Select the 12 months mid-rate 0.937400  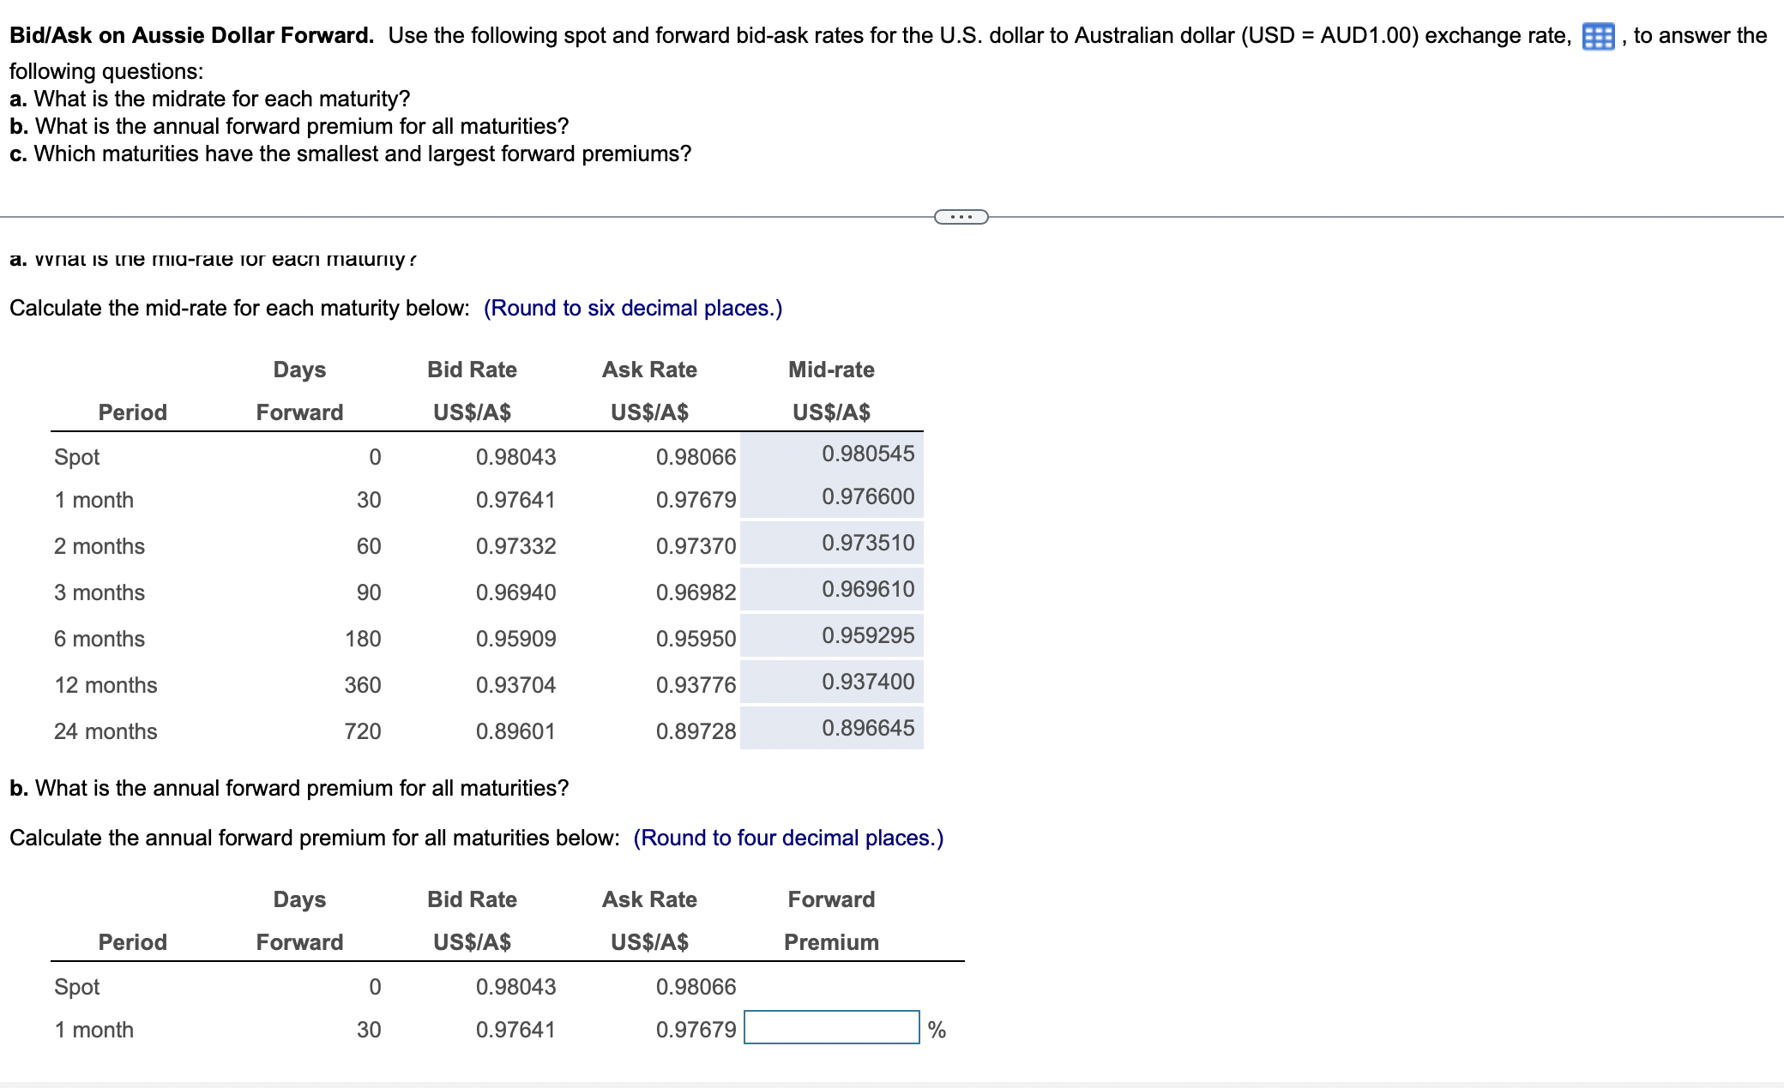tap(867, 682)
